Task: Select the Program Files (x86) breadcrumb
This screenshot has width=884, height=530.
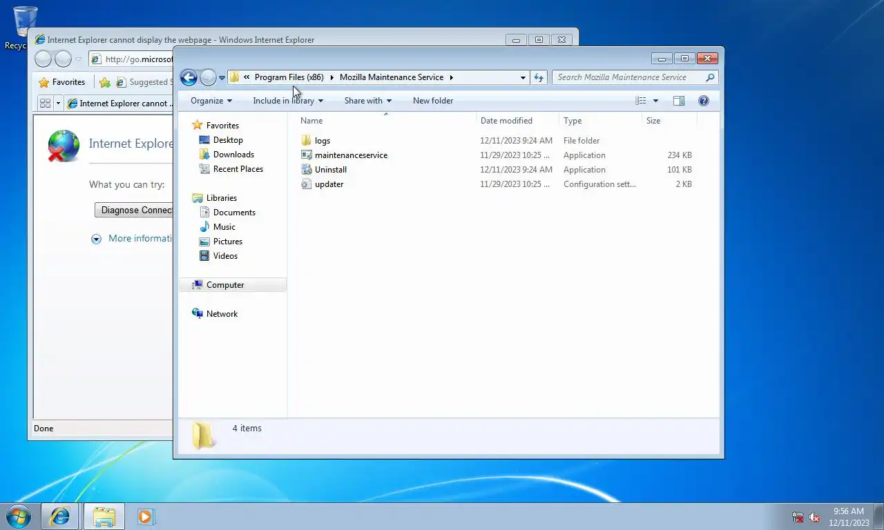Action: (289, 77)
